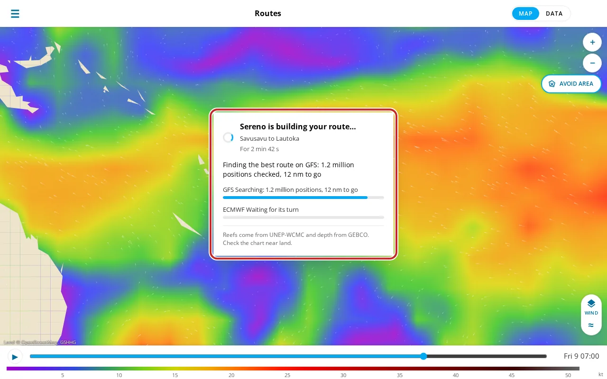Click the reefs and depth disclaimer note
This screenshot has height=379, width=607.
(x=296, y=239)
